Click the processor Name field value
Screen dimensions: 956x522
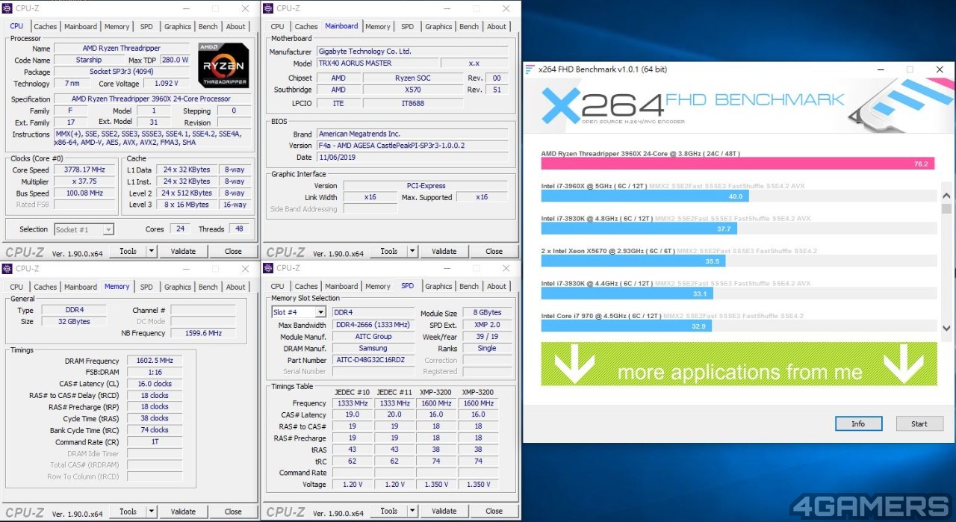(x=123, y=49)
